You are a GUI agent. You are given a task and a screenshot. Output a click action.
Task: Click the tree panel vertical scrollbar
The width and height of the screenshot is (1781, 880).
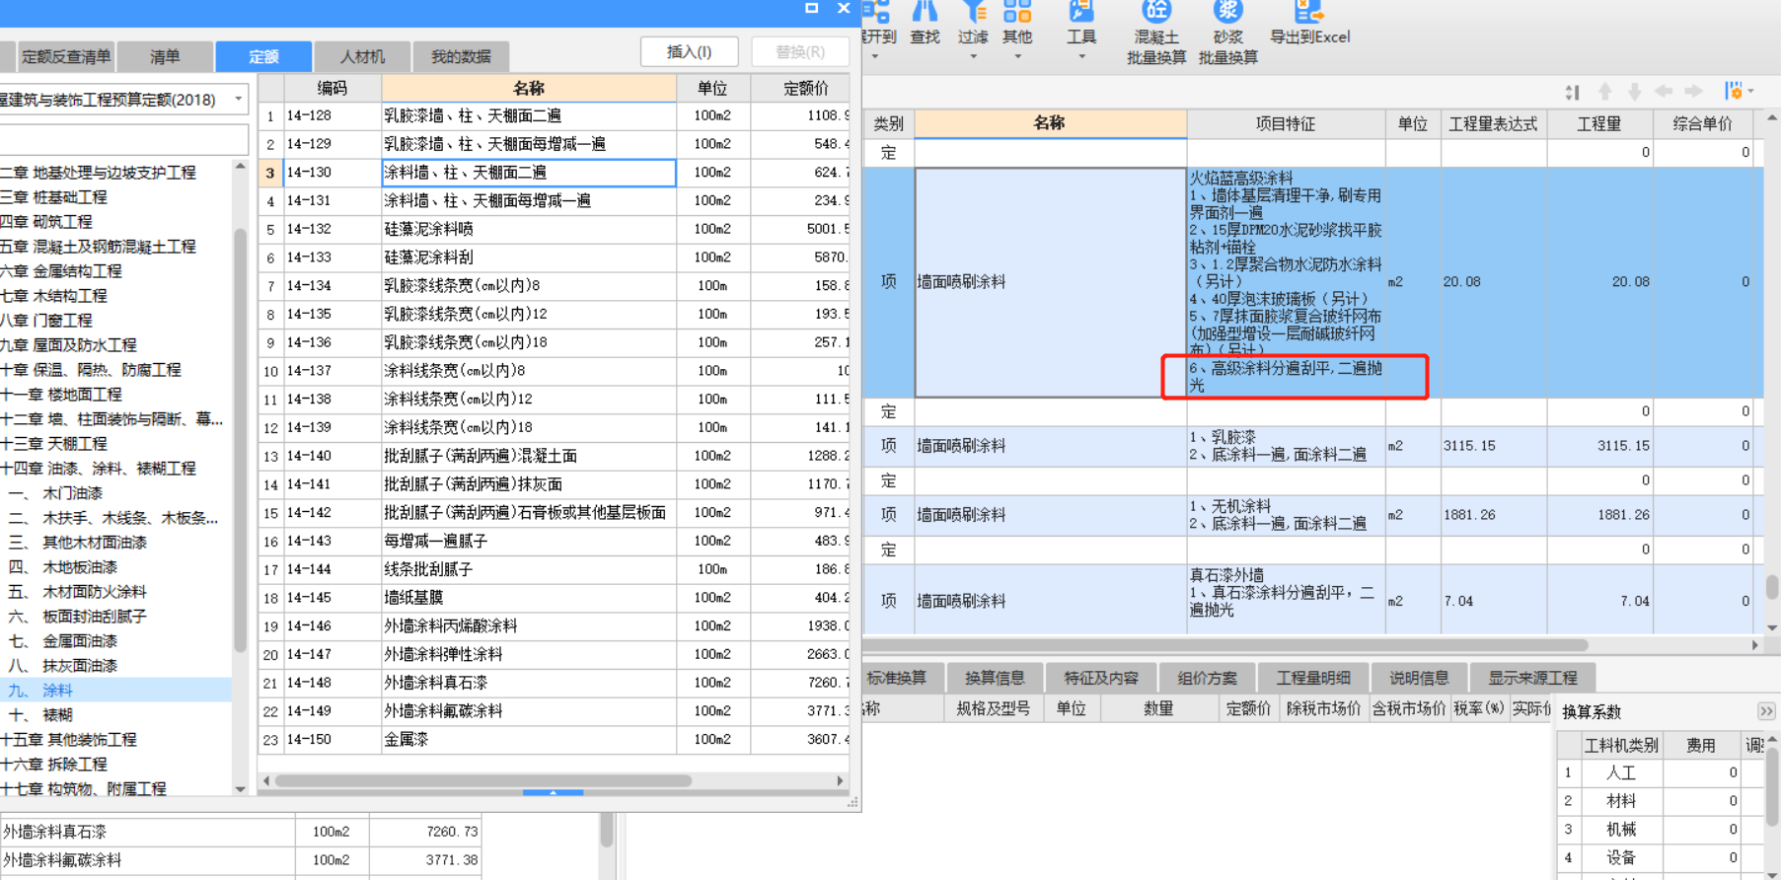pos(240,439)
